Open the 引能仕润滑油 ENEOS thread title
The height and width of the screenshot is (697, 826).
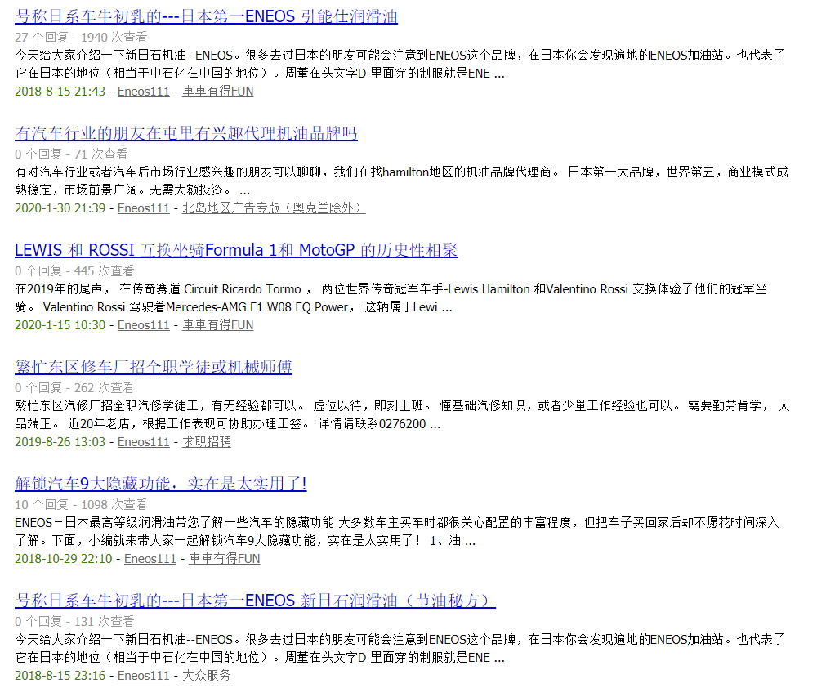pyautogui.click(x=206, y=16)
